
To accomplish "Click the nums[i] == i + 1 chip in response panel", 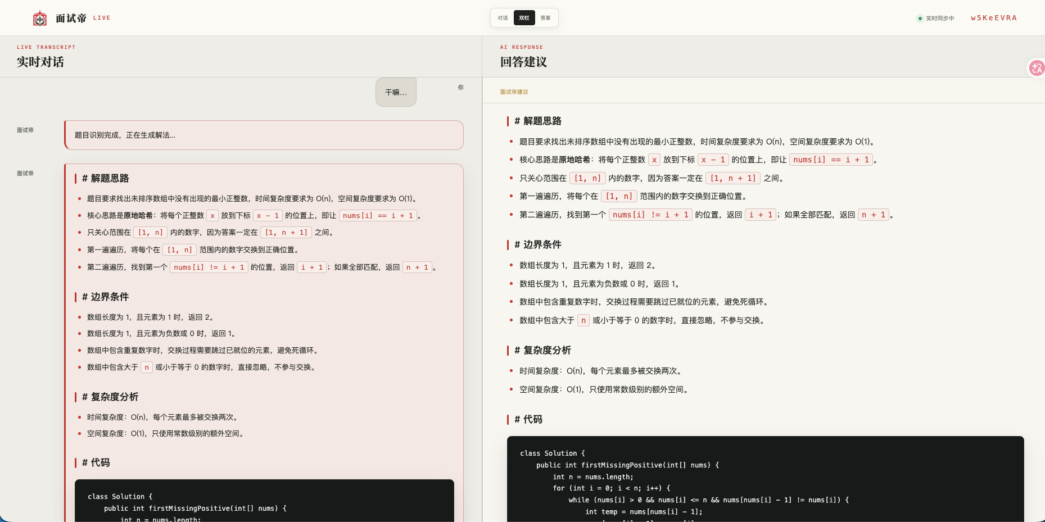I will (x=831, y=160).
